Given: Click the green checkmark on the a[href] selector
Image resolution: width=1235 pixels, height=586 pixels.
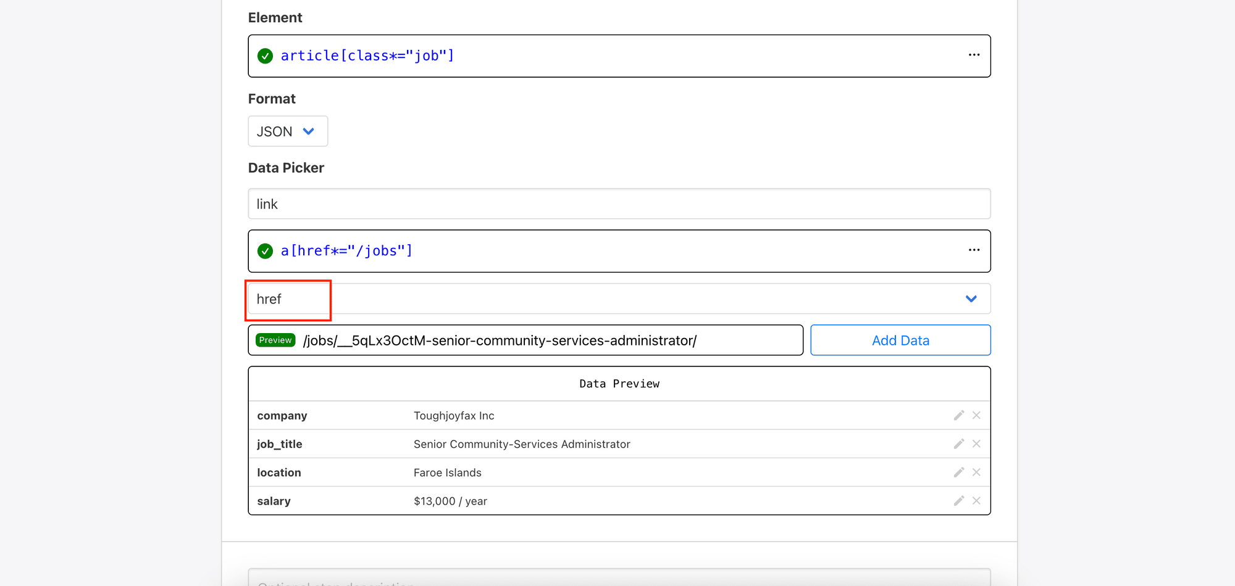Looking at the screenshot, I should click(265, 251).
